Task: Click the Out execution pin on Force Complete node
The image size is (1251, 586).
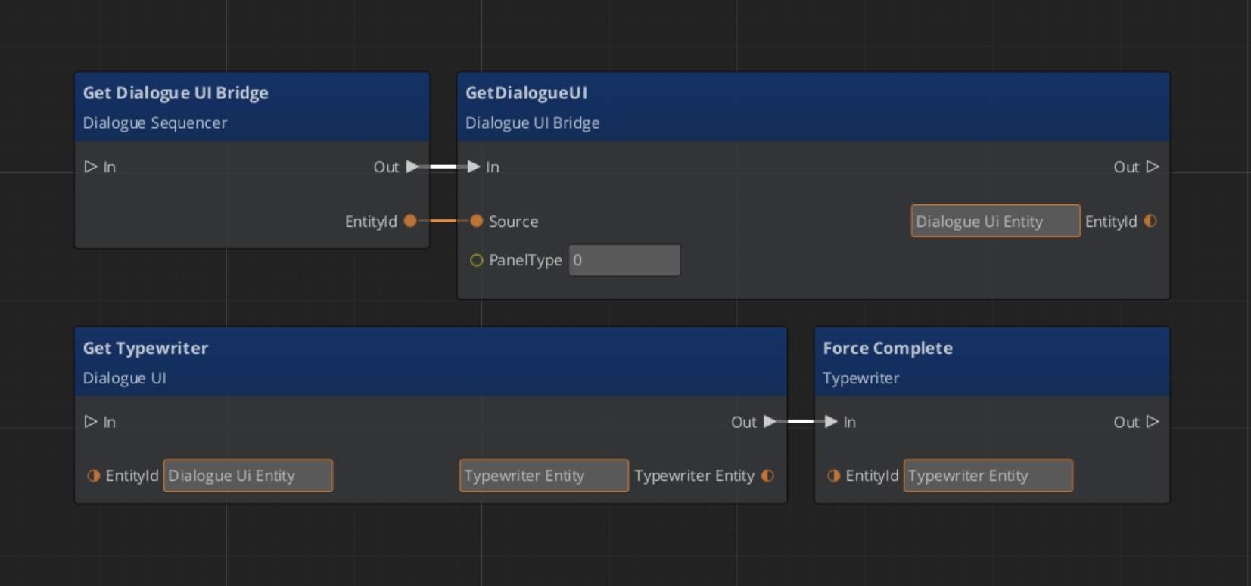Action: [1153, 421]
